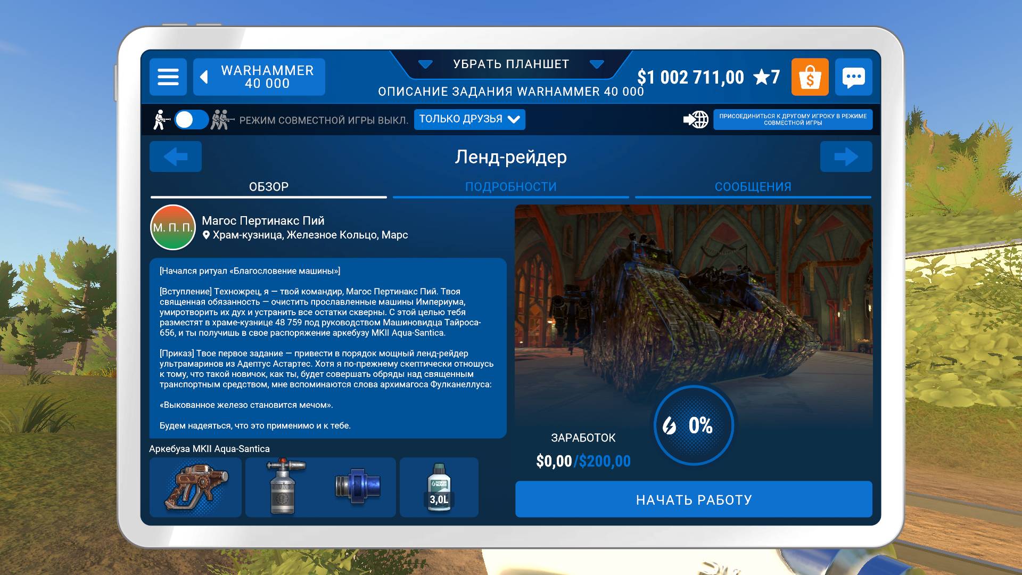Open the chat messages icon
This screenshot has width=1022, height=575.
[853, 77]
